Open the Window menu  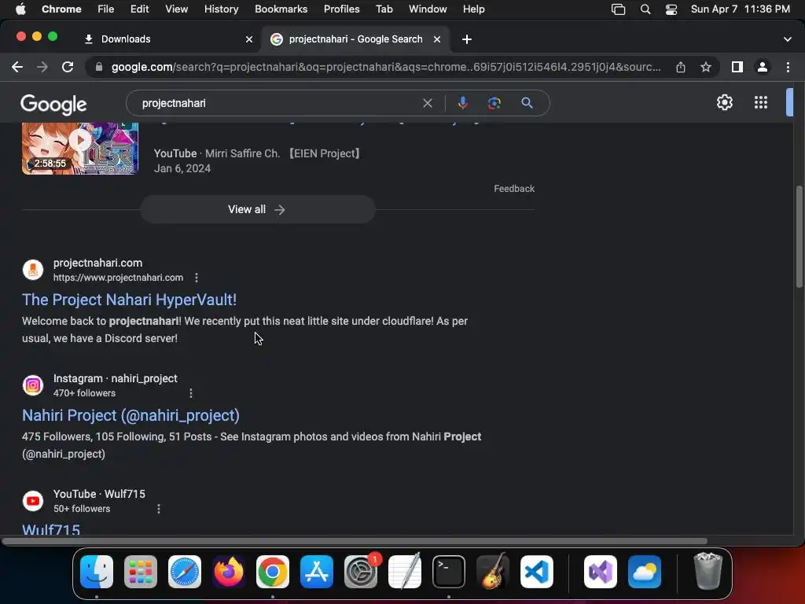click(428, 9)
